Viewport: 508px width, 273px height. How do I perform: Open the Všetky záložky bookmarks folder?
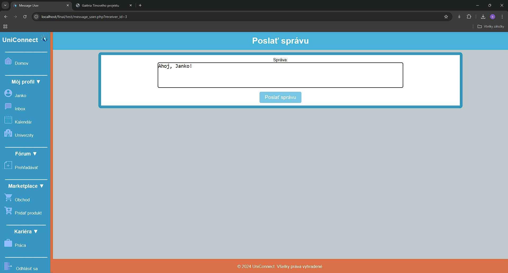[x=491, y=26]
